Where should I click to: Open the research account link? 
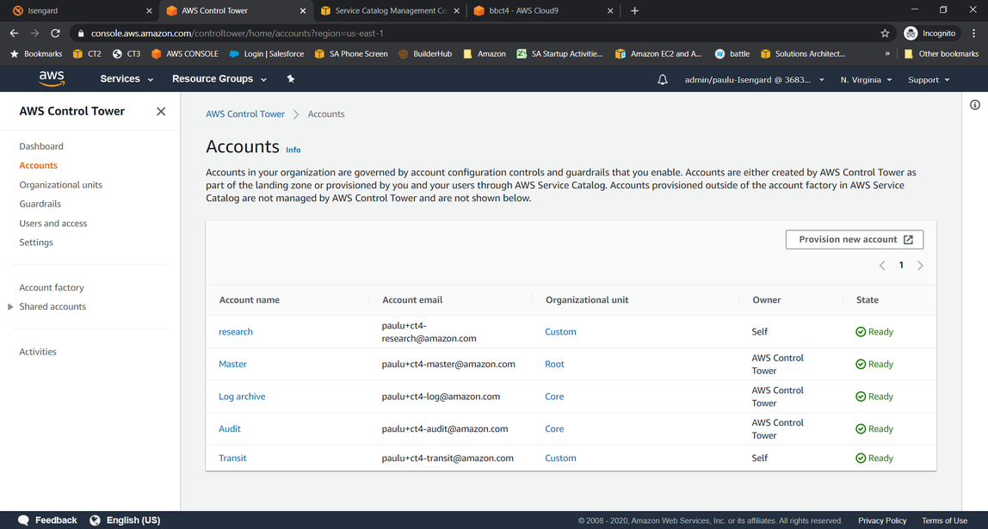(x=236, y=332)
